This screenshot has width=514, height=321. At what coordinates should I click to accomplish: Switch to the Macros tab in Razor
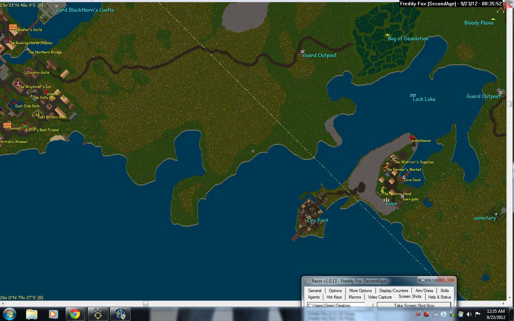pos(354,297)
